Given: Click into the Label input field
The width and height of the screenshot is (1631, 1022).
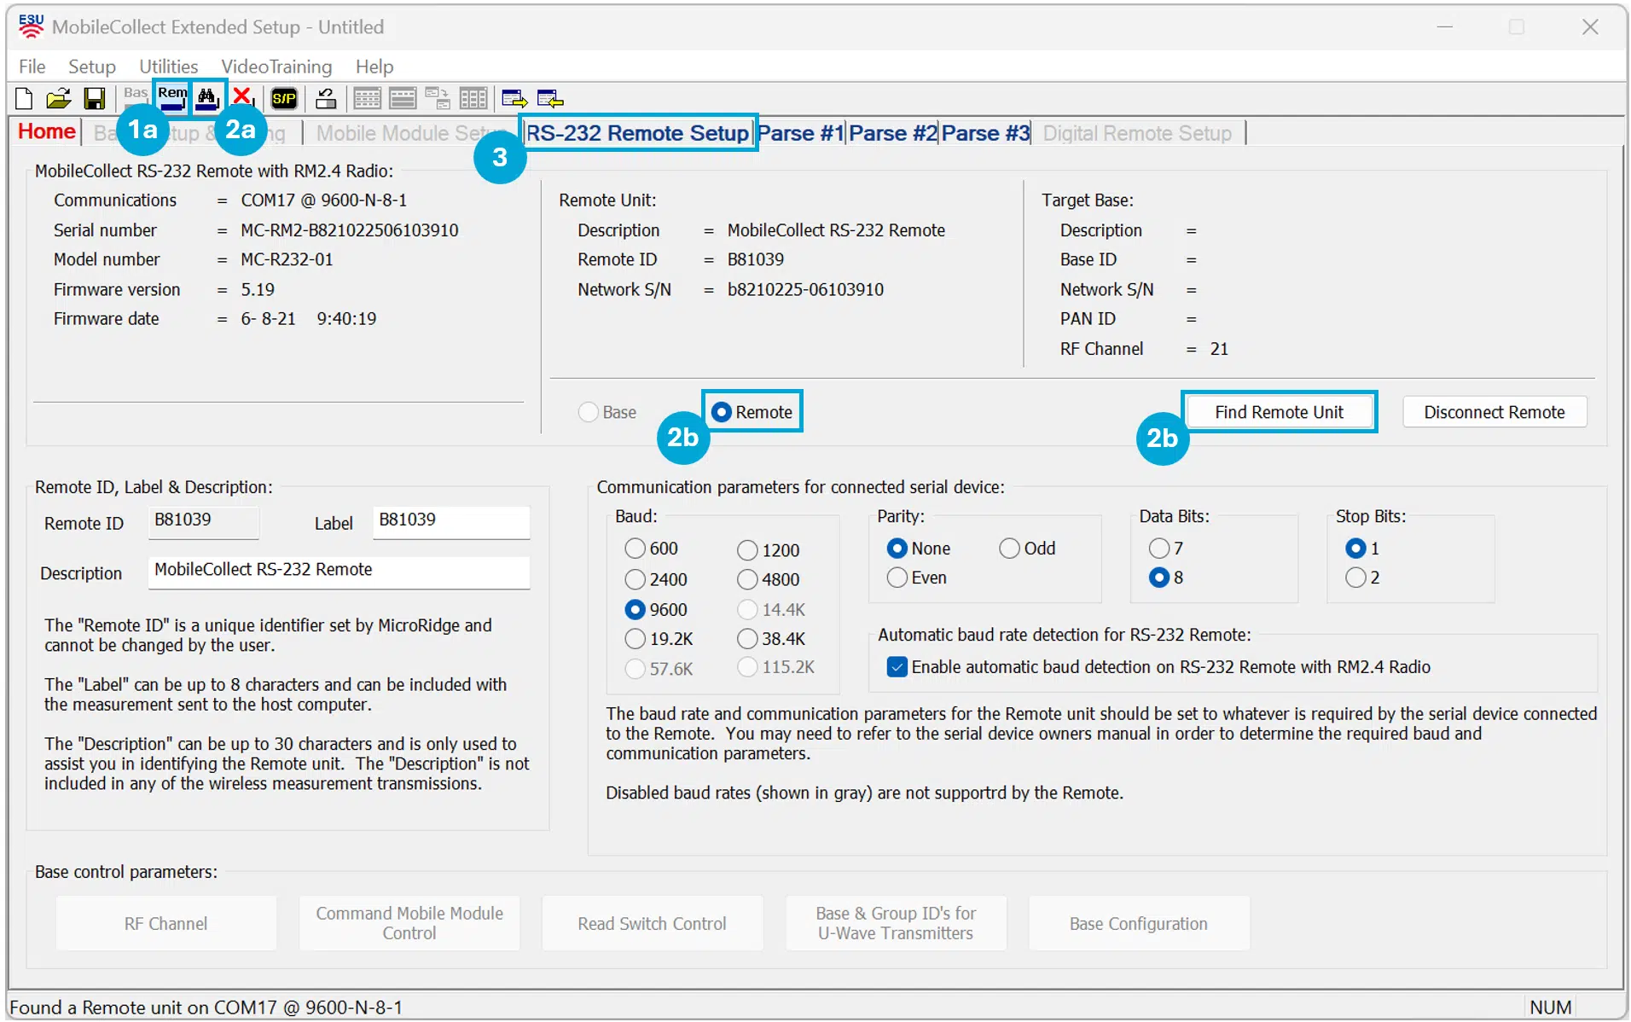Looking at the screenshot, I should point(450,522).
